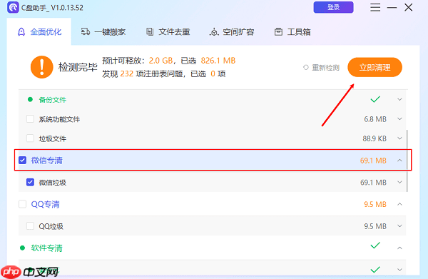Viewport: 428px width, 279px height.
Task: Click green dot beside 备份文件
Action: point(30,100)
